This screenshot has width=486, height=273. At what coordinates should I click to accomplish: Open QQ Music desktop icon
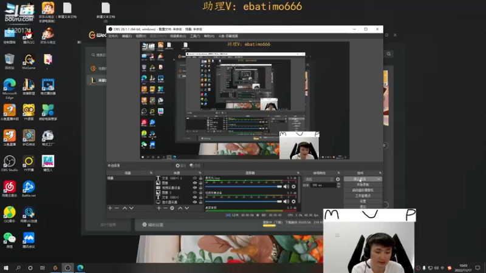[10, 215]
